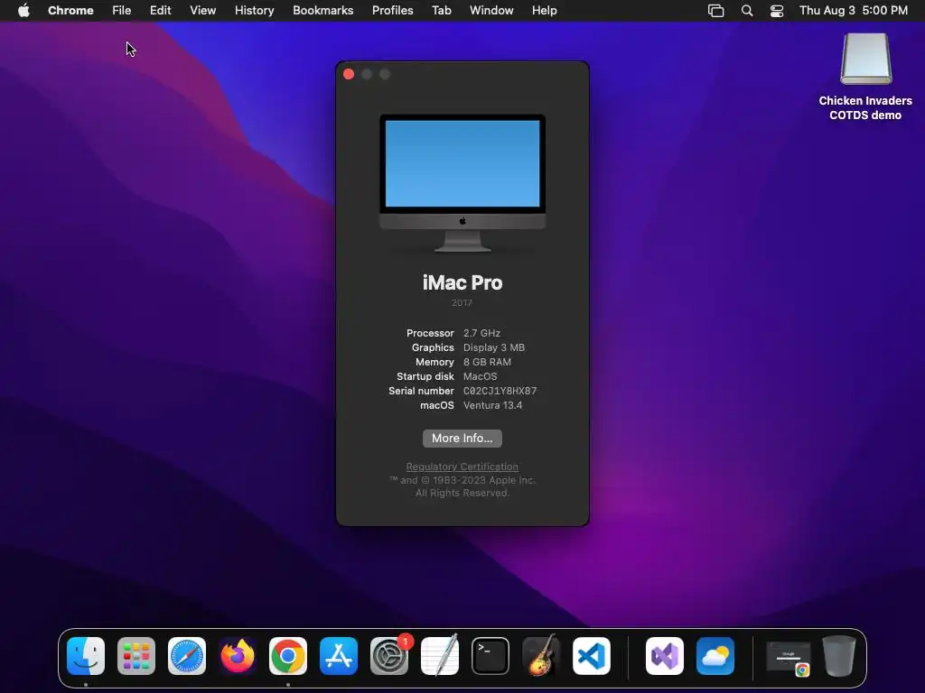Launch Firefox from the Dock
The height and width of the screenshot is (693, 925).
[x=238, y=656]
